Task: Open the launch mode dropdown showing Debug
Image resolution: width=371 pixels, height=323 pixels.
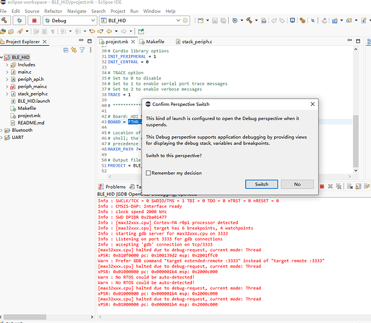Action: click(70, 21)
